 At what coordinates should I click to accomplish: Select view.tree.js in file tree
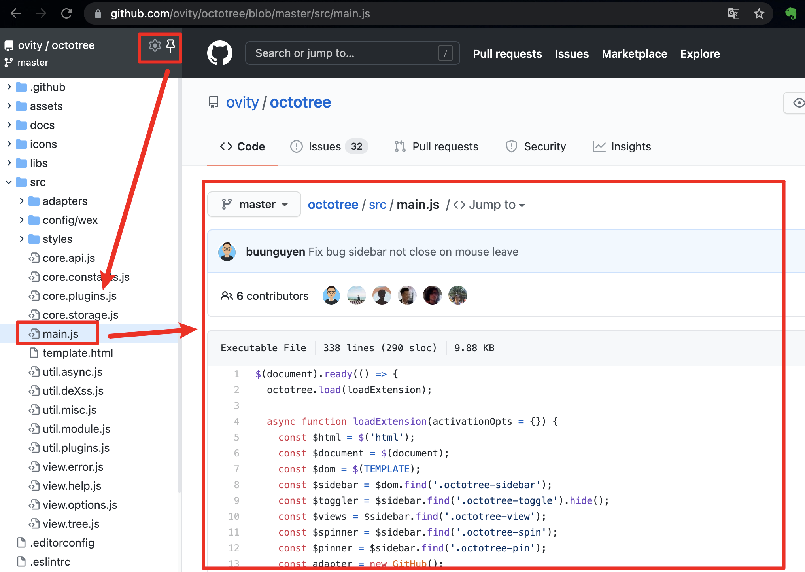[71, 524]
